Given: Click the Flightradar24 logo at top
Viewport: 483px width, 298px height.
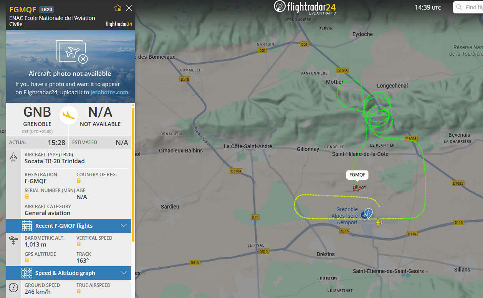Looking at the screenshot, I should point(305,8).
